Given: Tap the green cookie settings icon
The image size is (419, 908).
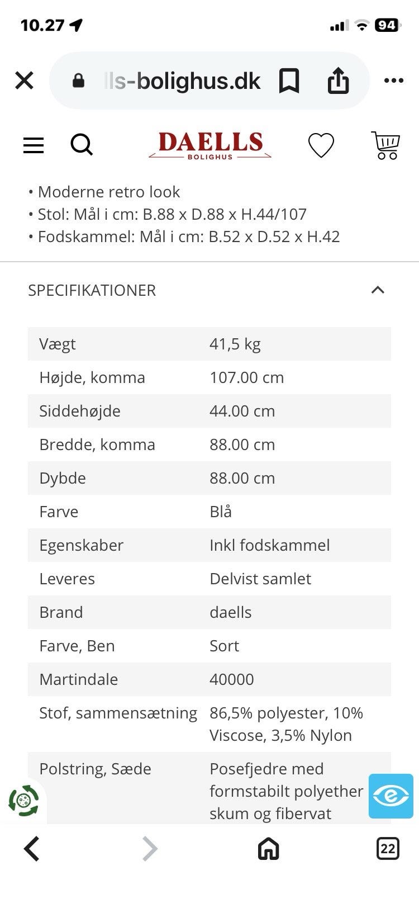Looking at the screenshot, I should (x=23, y=801).
